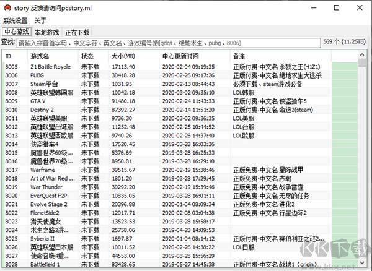Image resolution: width=372 pixels, height=271 pixels.
Task: Click the LOL韩服 remark cell
Action: [x=244, y=93]
